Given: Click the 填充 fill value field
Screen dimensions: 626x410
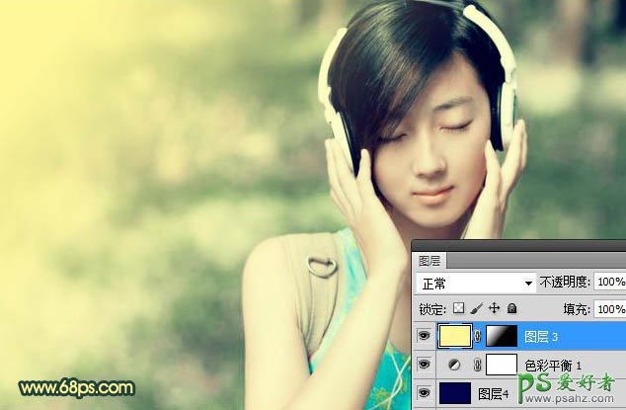Looking at the screenshot, I should coord(609,309).
